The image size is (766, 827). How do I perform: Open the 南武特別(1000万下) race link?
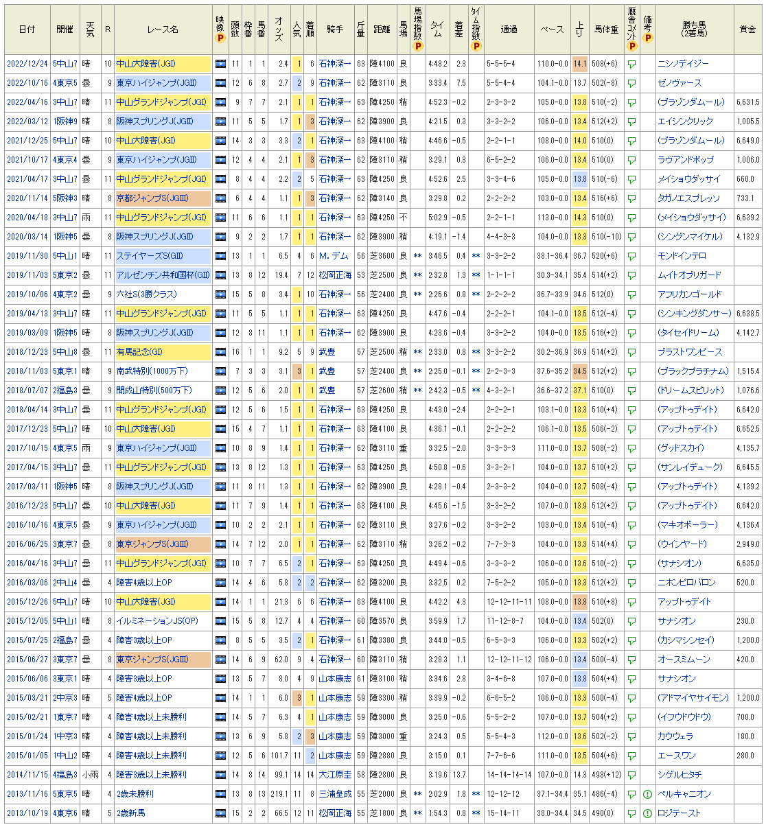(152, 371)
